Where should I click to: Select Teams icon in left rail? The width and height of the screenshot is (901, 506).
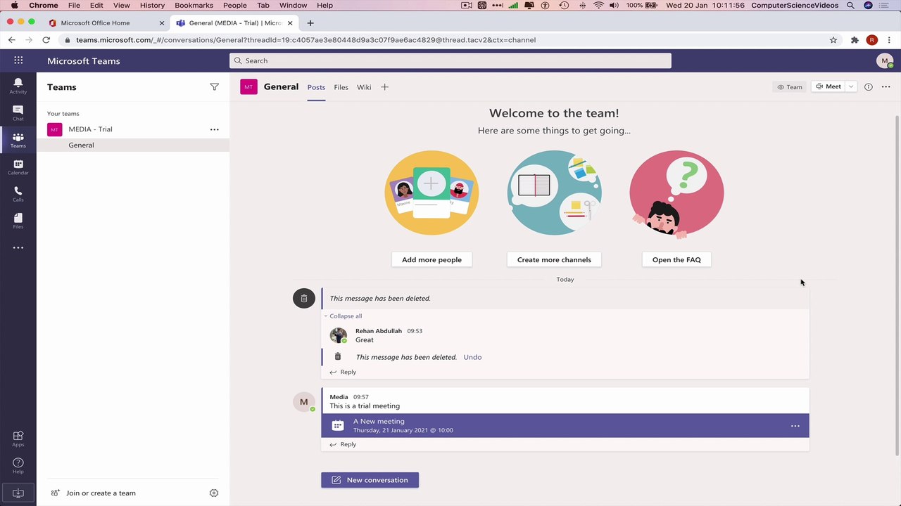click(x=18, y=140)
